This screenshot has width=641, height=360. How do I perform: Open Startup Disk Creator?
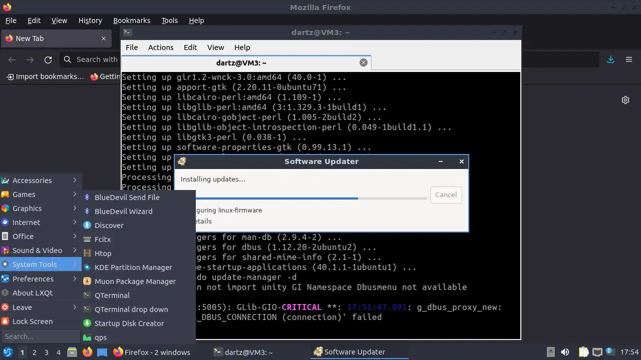pos(139,323)
